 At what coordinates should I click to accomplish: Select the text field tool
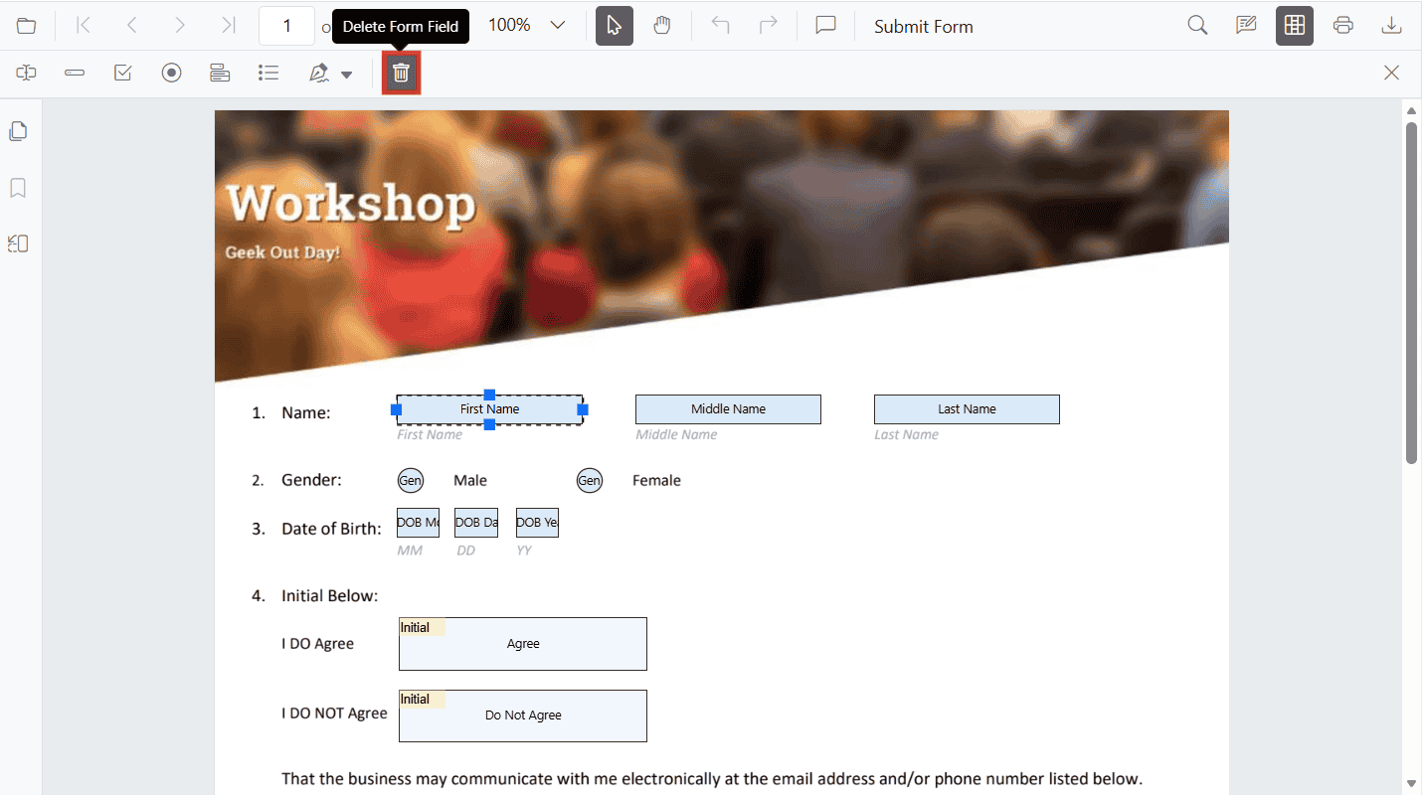75,73
